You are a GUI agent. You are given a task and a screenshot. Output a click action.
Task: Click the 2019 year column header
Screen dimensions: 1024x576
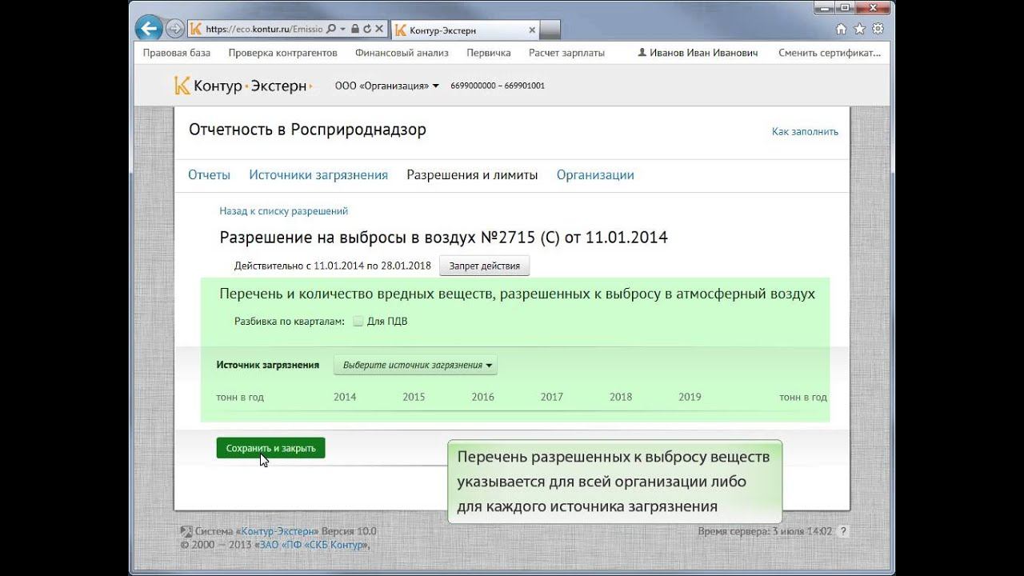690,397
